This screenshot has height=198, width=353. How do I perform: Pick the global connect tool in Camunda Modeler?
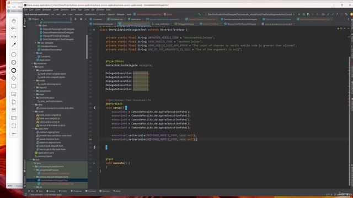click(14, 45)
